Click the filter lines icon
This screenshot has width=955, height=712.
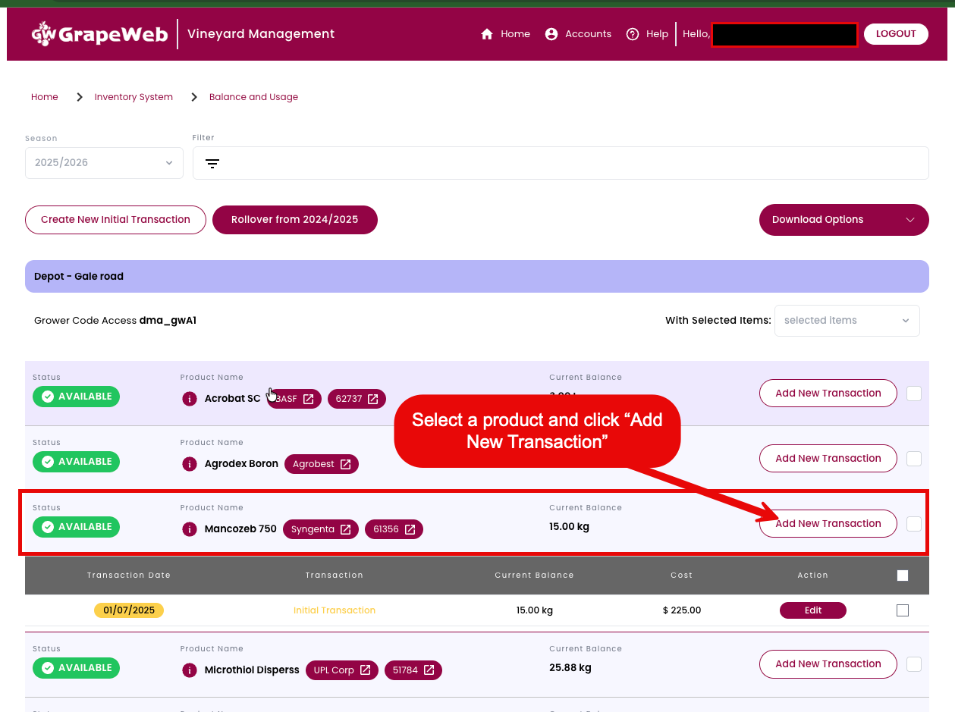click(x=212, y=164)
